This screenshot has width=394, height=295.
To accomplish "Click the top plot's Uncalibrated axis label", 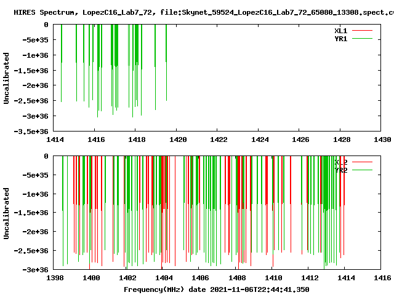I will [6, 78].
